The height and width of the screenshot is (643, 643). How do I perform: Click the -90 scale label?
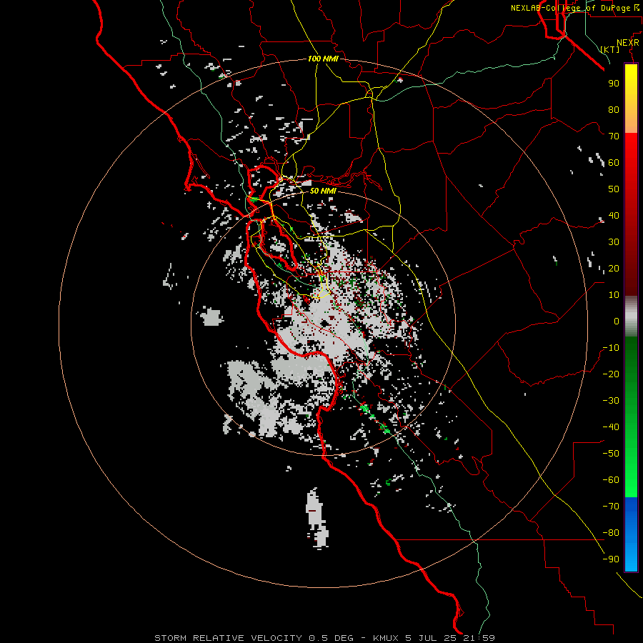tap(611, 559)
